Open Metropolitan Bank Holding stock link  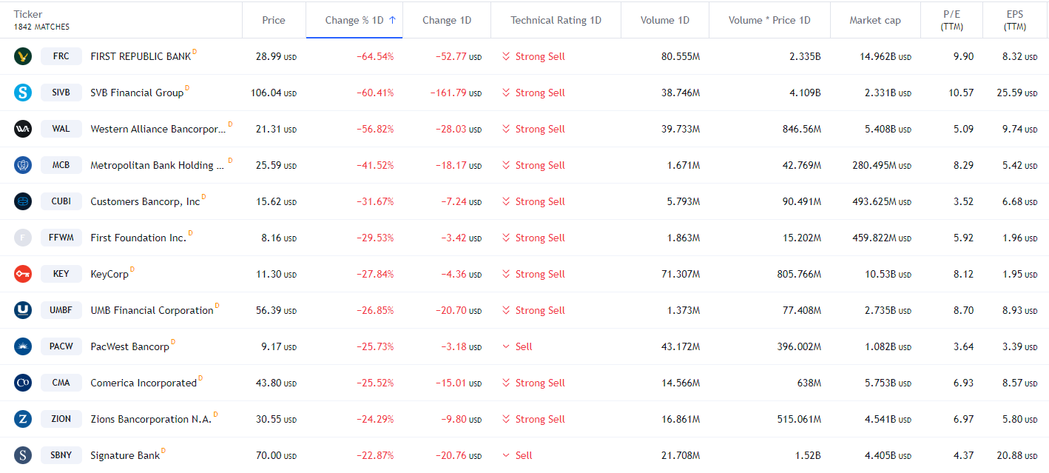coord(157,165)
